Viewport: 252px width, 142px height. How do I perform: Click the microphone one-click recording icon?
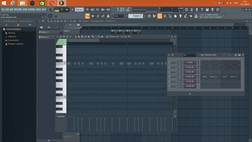coord(197,9)
